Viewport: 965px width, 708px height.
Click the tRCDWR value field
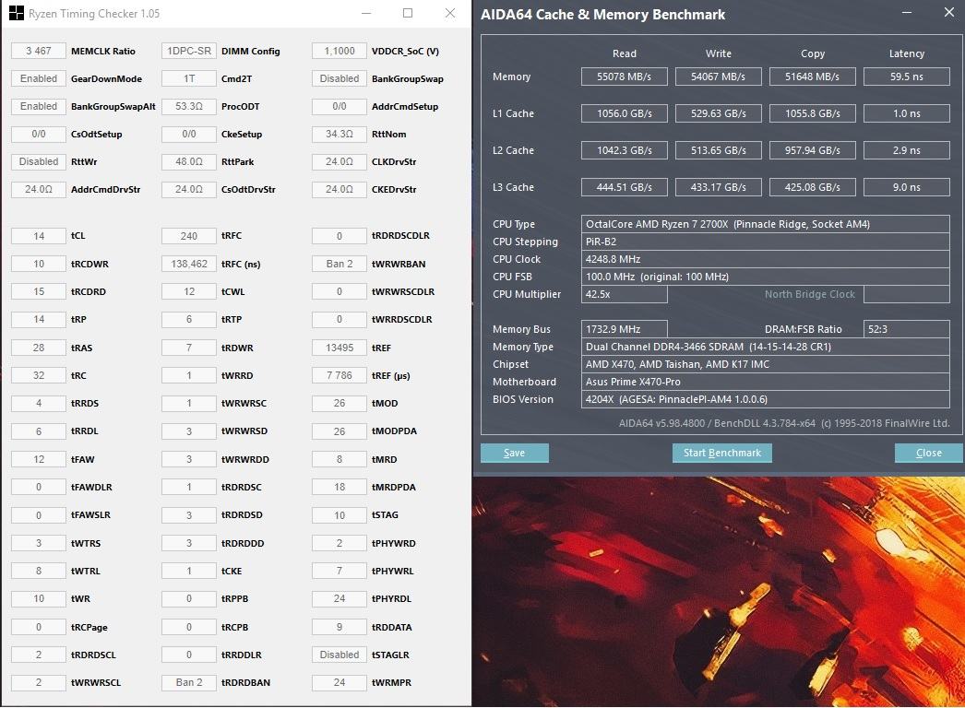pyautogui.click(x=38, y=264)
